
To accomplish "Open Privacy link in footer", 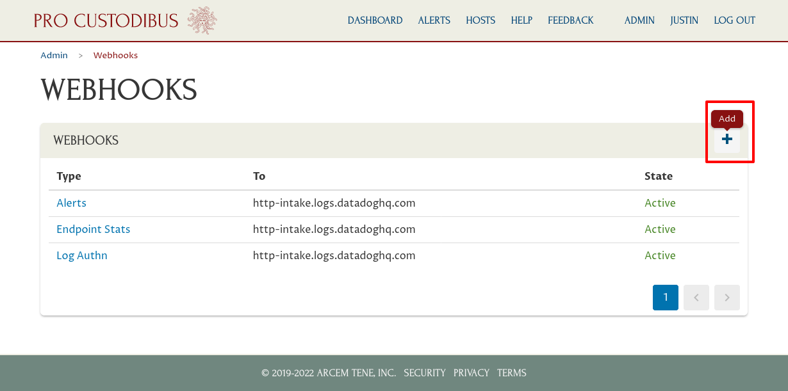I will (472, 373).
